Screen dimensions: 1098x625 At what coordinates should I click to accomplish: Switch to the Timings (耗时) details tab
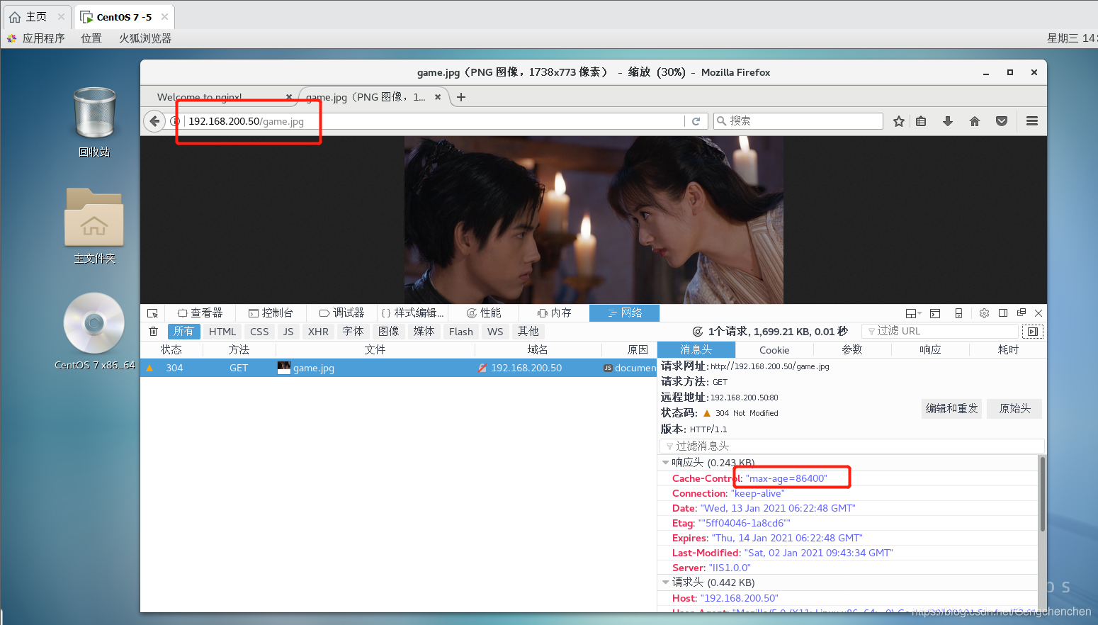pos(1008,350)
